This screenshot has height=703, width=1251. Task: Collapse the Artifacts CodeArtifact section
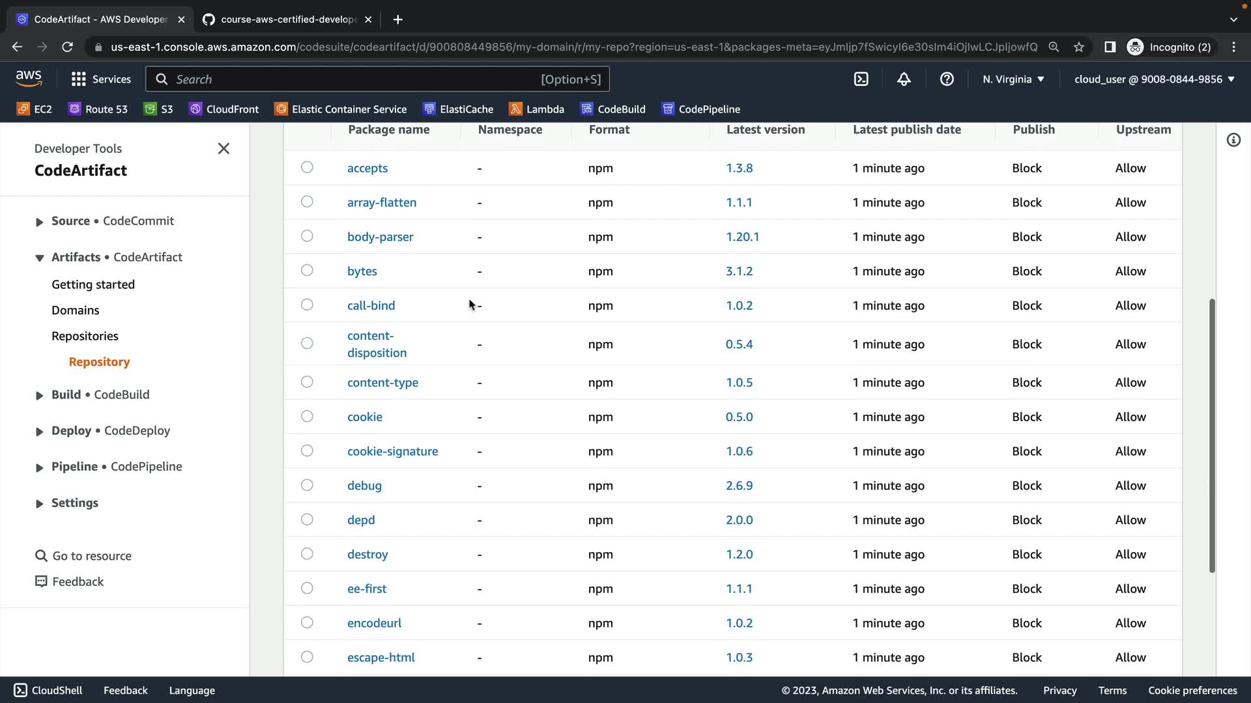pyautogui.click(x=40, y=258)
